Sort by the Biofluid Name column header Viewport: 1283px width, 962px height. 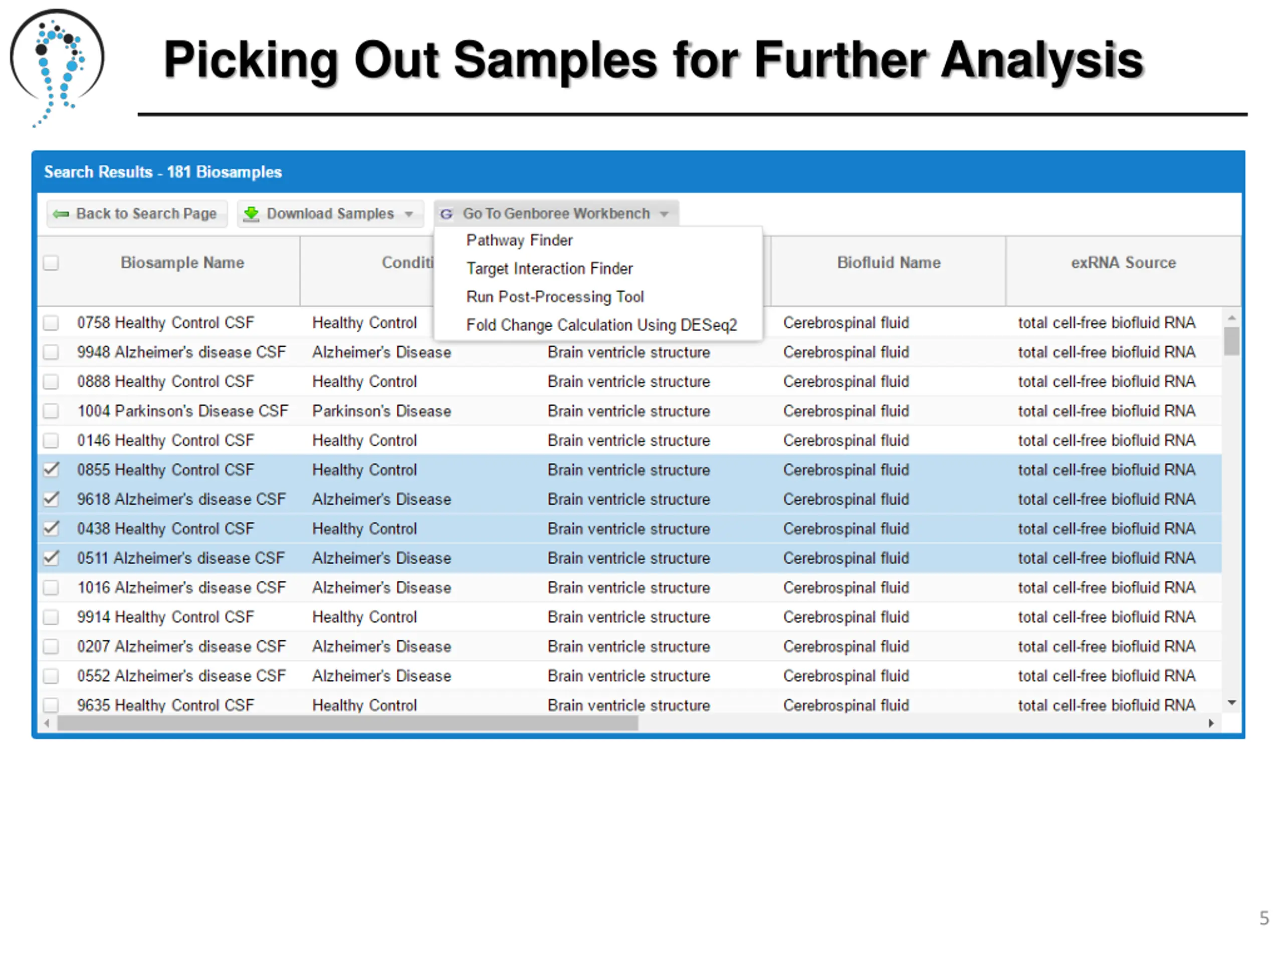tap(889, 263)
